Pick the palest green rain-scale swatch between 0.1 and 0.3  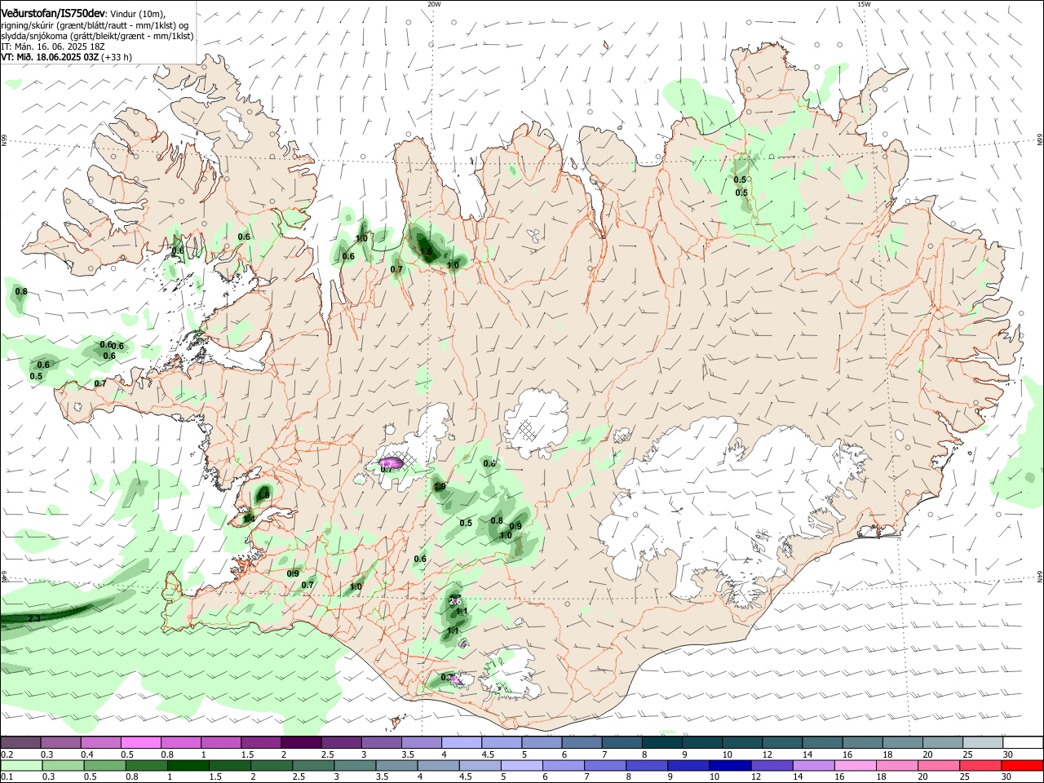[21, 766]
